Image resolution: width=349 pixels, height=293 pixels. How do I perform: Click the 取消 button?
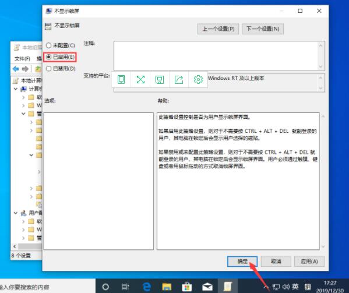pos(276,262)
